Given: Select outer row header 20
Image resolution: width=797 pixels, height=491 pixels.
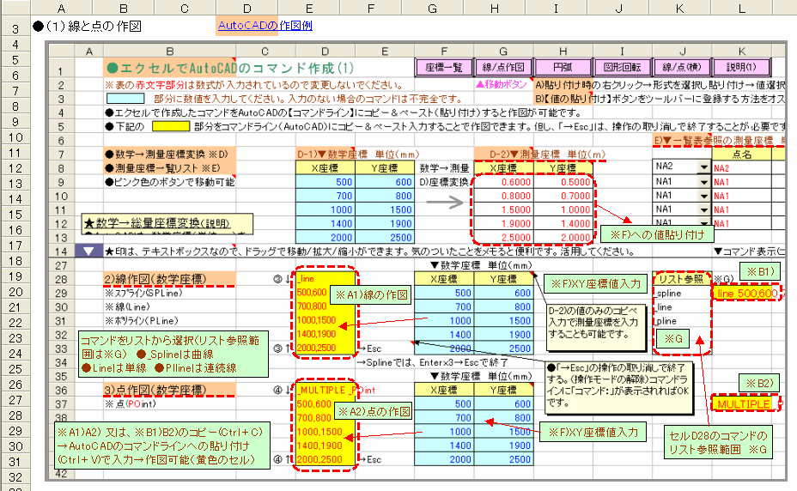Looking at the screenshot, I should pos(15,292).
